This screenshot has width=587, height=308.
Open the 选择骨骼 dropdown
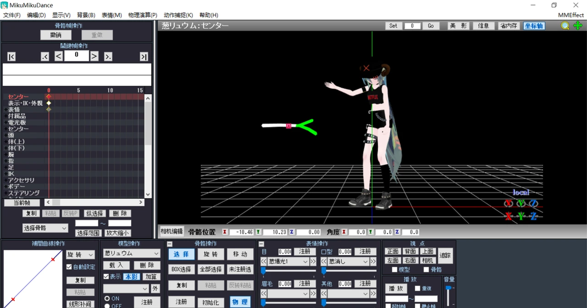pyautogui.click(x=45, y=228)
